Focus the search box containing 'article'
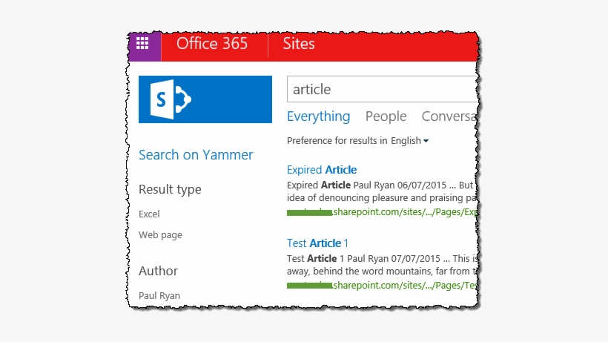Screen dimensions: 608x342 [383, 89]
